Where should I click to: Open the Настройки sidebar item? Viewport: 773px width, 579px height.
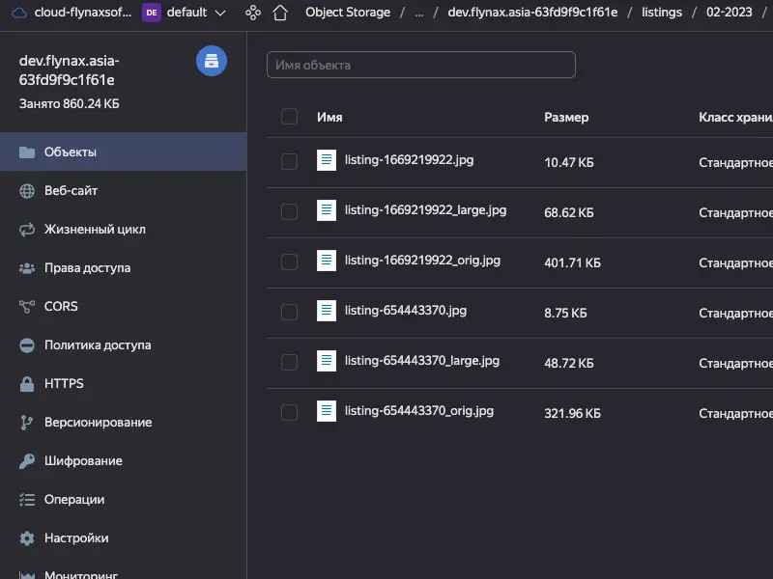point(76,538)
